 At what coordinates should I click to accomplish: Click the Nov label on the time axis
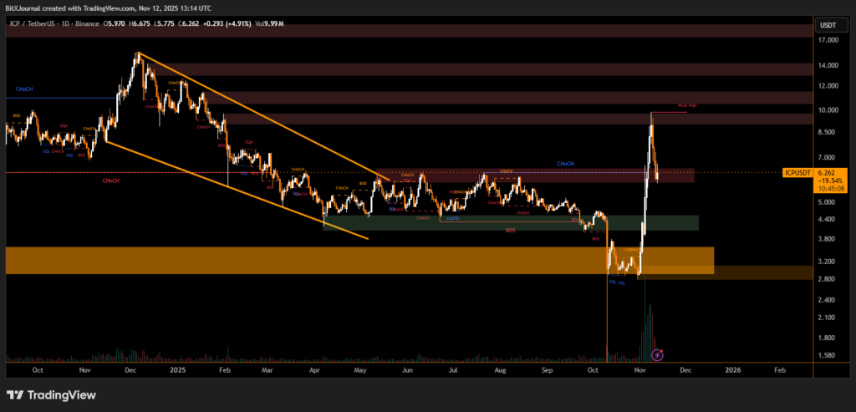pos(84,369)
